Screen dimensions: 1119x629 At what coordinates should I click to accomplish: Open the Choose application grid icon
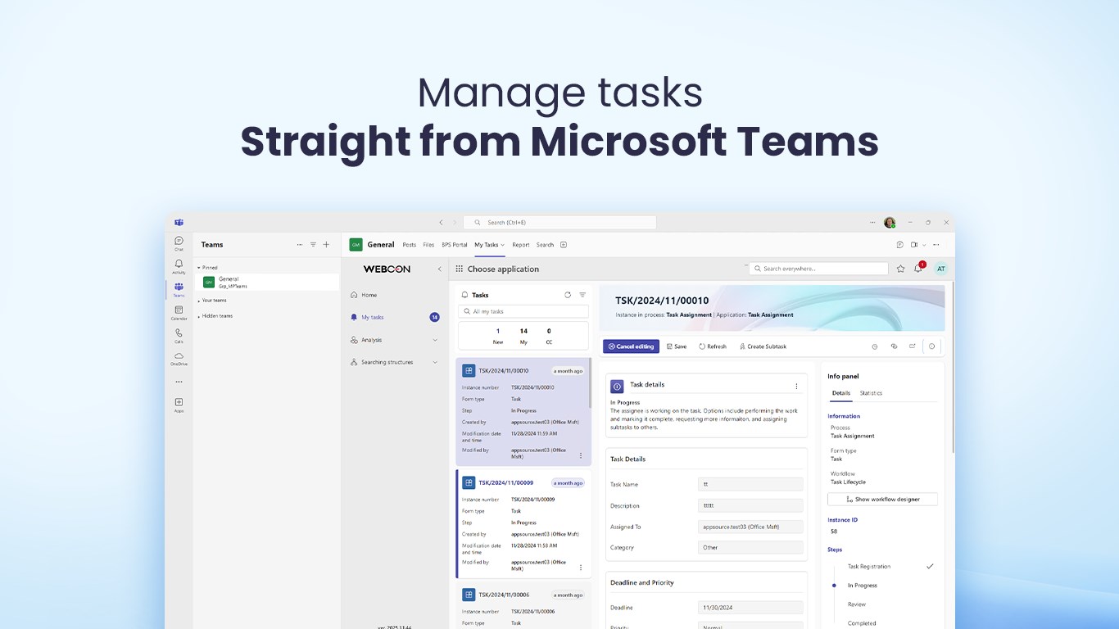coord(460,269)
